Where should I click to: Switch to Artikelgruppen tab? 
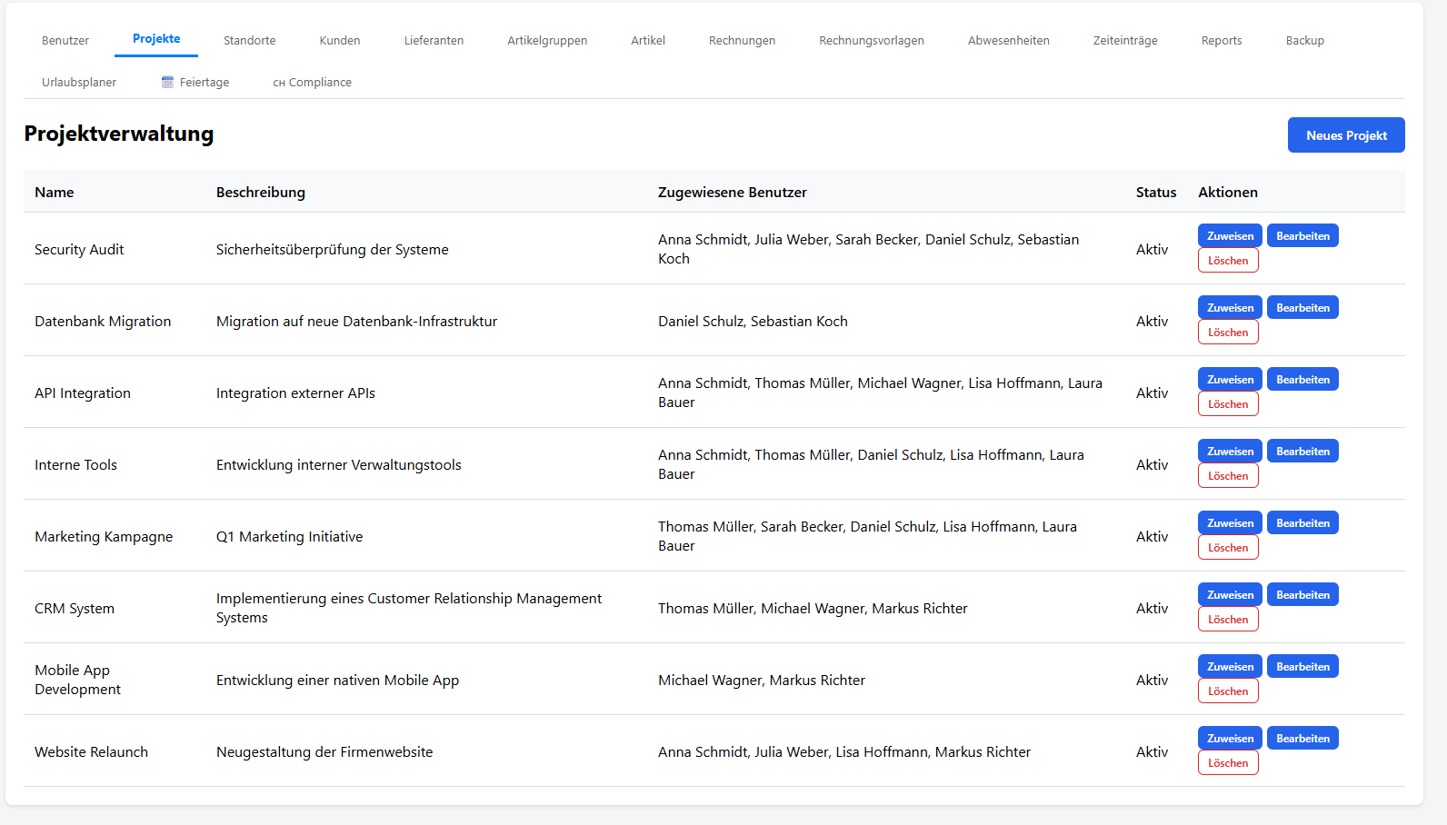(x=547, y=40)
